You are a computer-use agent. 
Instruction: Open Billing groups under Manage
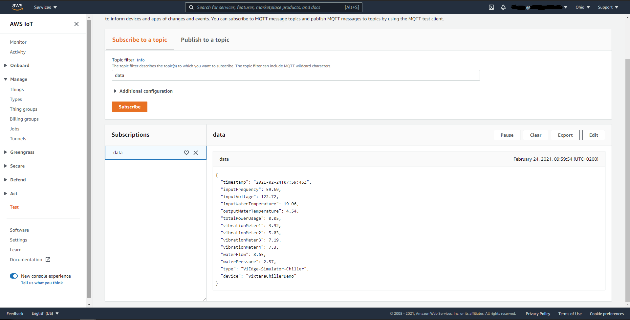point(24,119)
